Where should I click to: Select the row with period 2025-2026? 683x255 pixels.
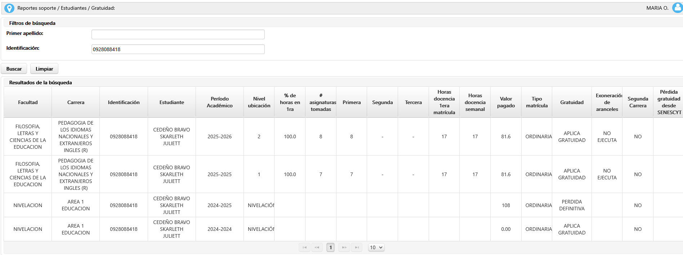[x=219, y=137]
